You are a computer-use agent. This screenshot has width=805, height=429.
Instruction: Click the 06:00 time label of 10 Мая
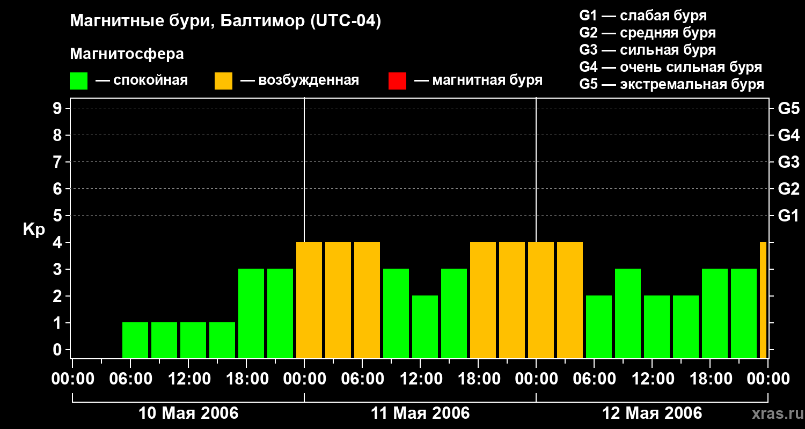pos(130,379)
